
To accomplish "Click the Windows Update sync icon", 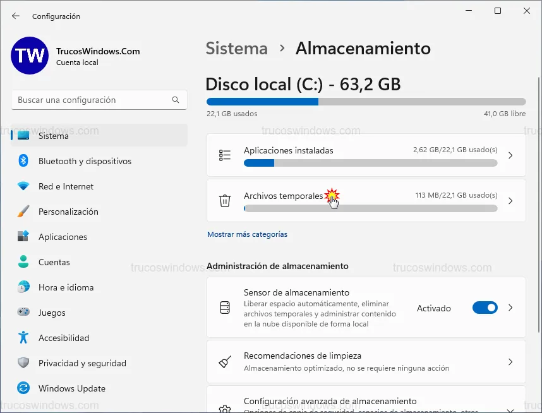I will point(23,388).
